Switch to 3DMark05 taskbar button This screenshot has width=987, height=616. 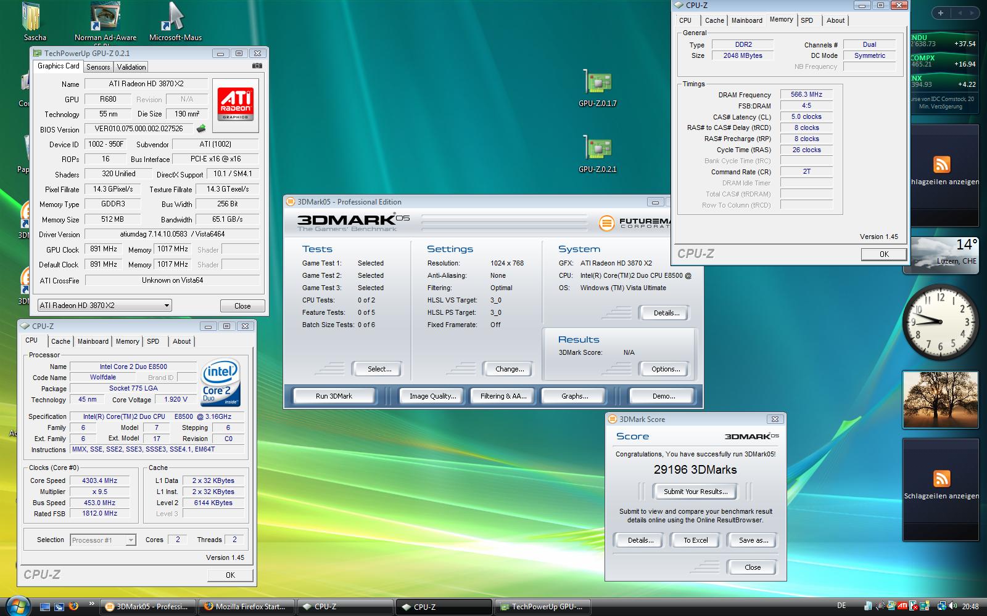pos(148,607)
